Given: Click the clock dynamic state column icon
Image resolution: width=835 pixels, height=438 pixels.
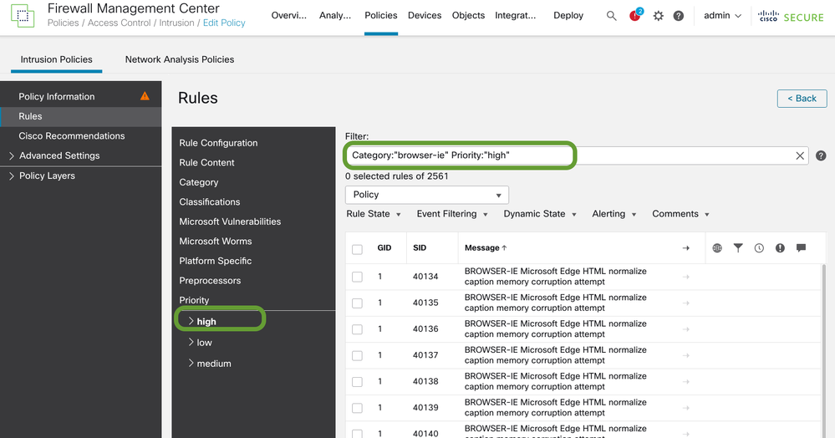Looking at the screenshot, I should coord(760,247).
